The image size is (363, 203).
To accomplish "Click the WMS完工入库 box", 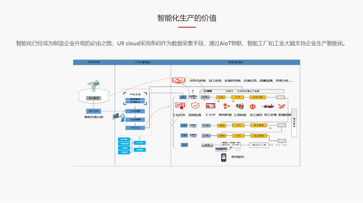I will pos(259,145).
